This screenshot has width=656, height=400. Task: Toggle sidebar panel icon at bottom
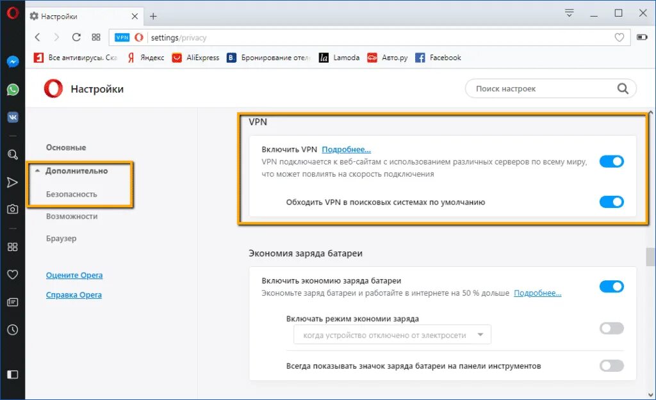(x=13, y=374)
